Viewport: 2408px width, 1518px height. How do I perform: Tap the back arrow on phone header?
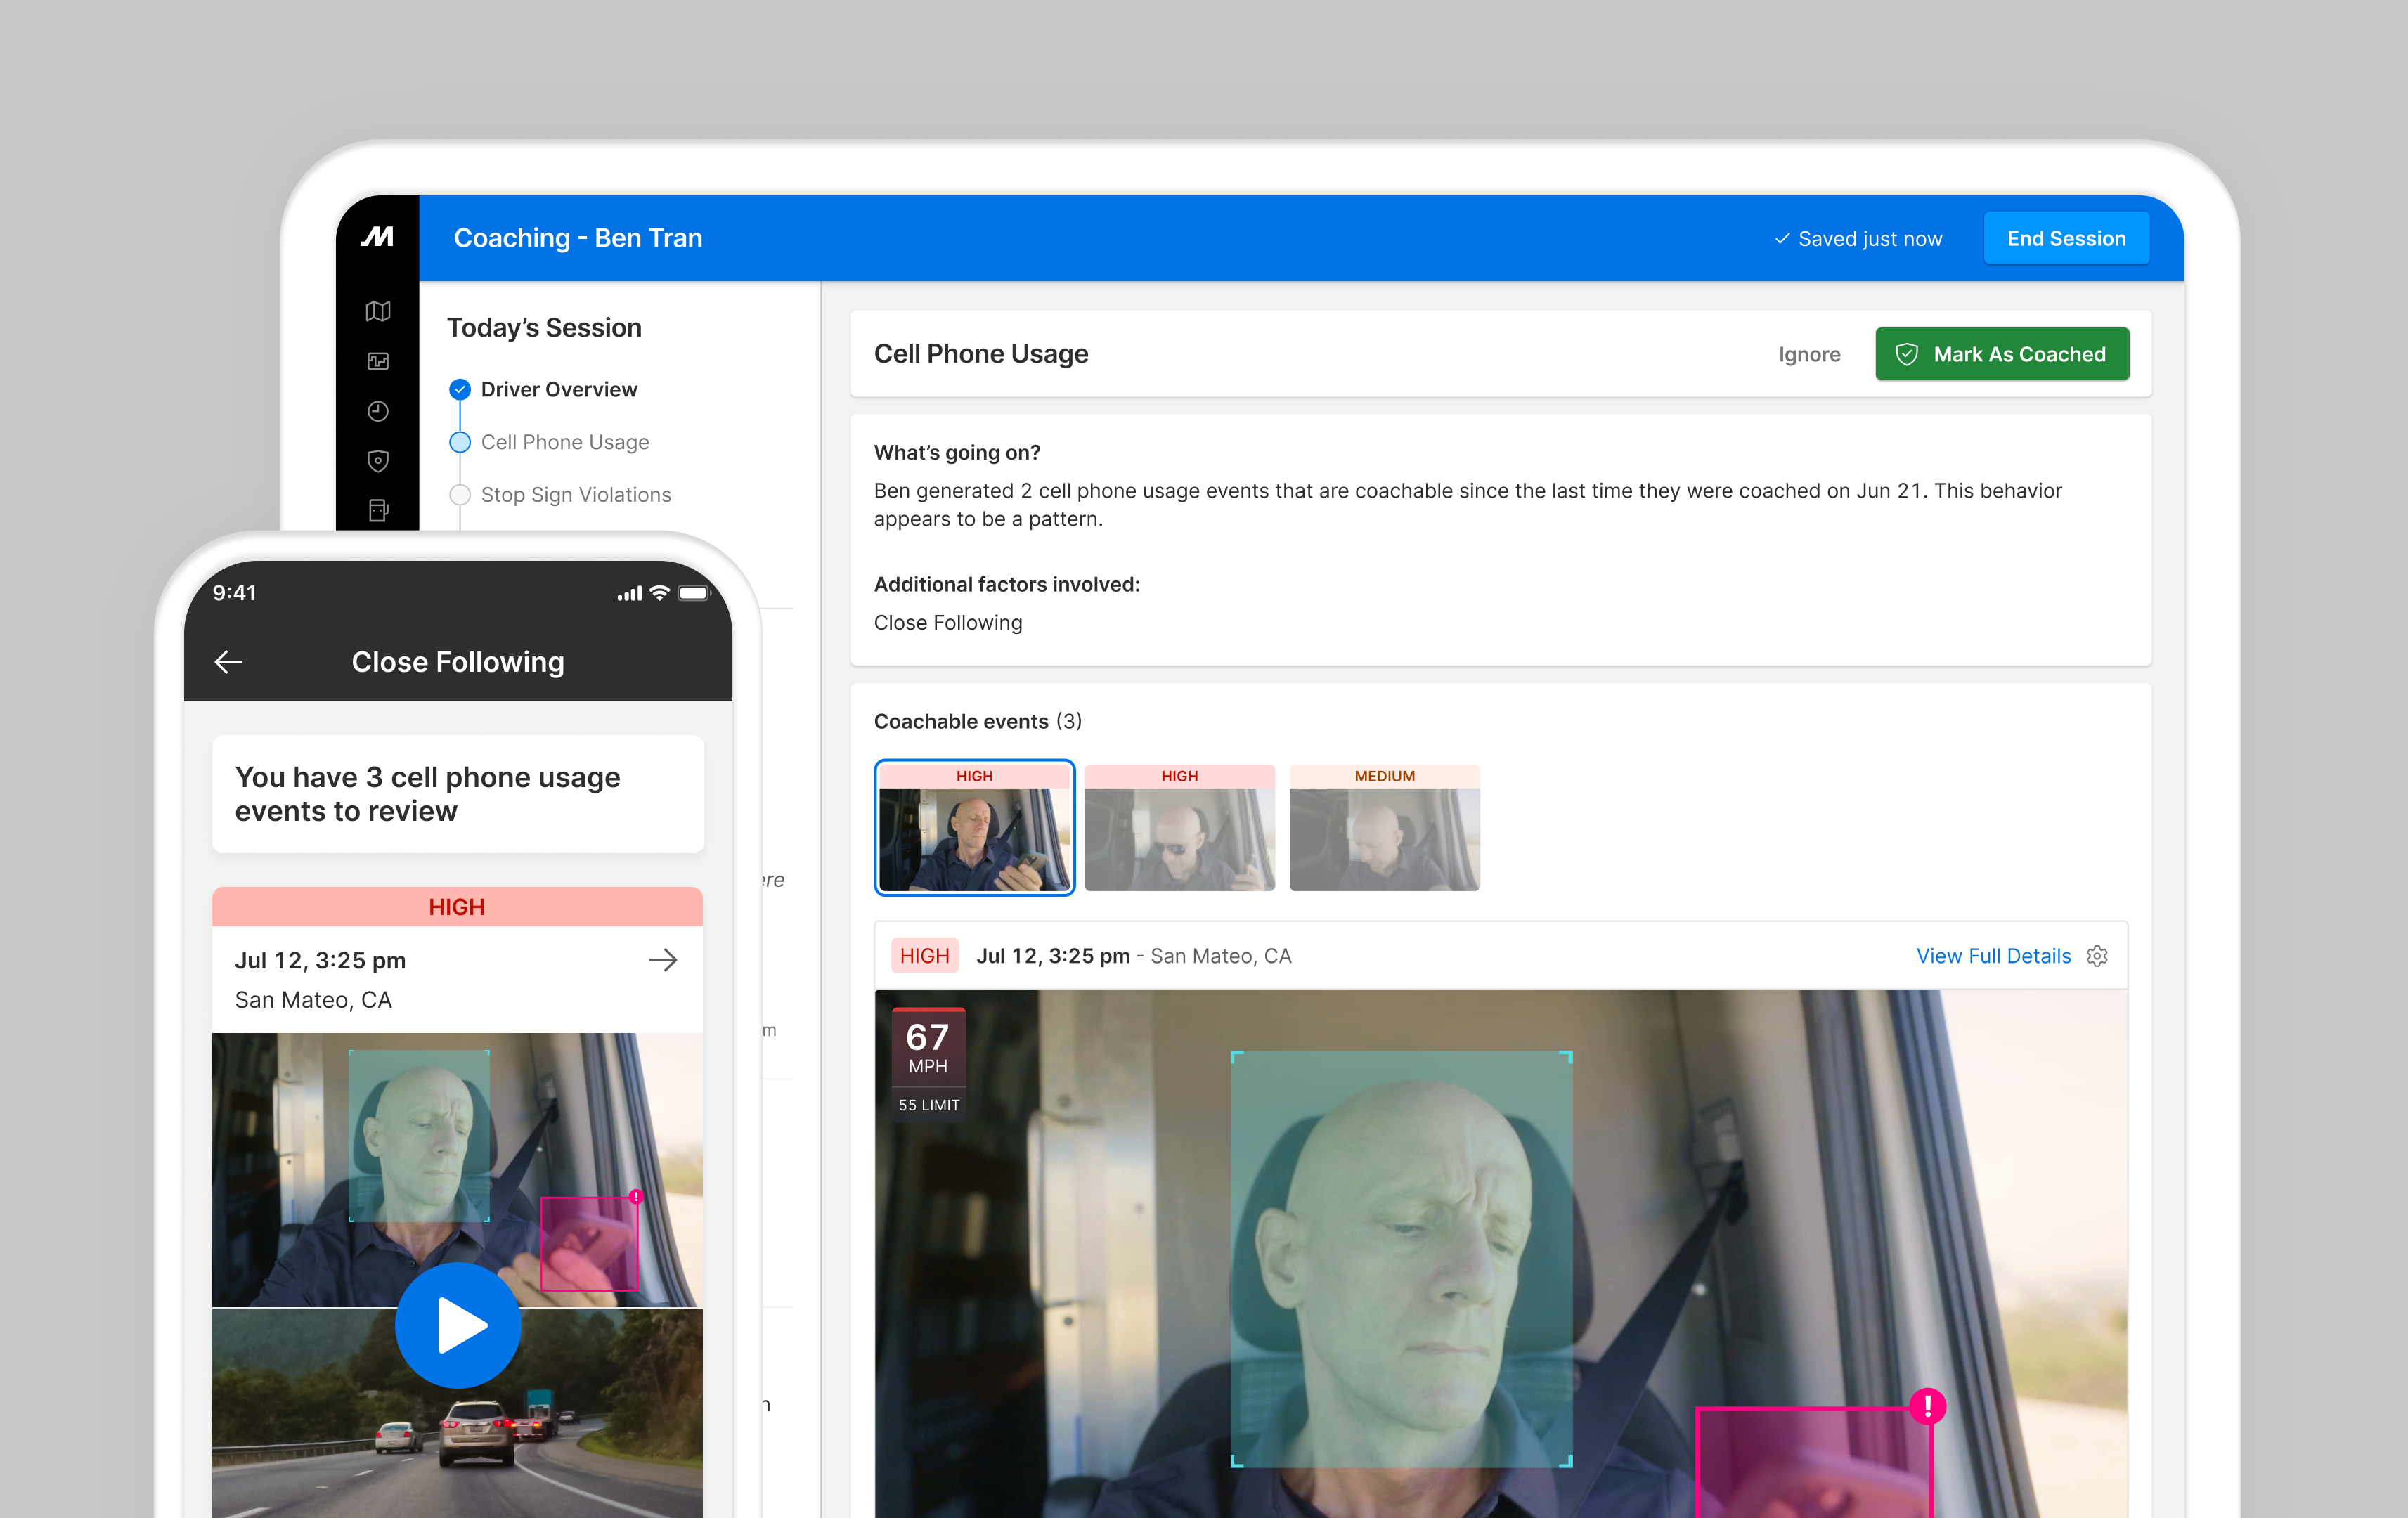click(x=229, y=662)
